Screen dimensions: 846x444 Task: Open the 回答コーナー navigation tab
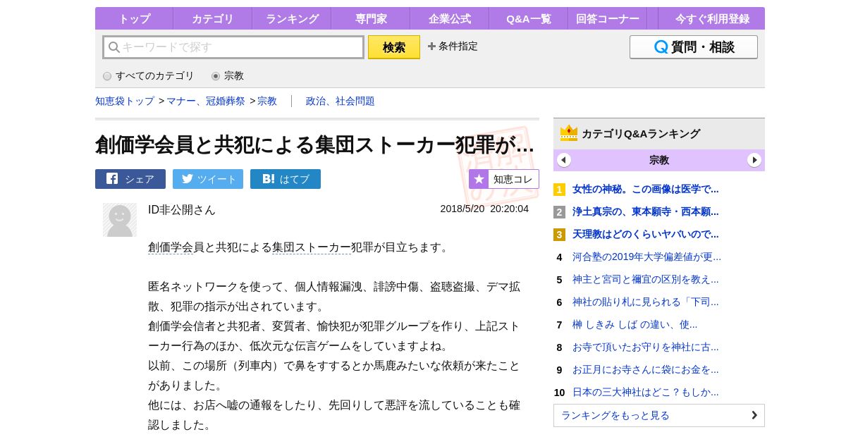(608, 19)
